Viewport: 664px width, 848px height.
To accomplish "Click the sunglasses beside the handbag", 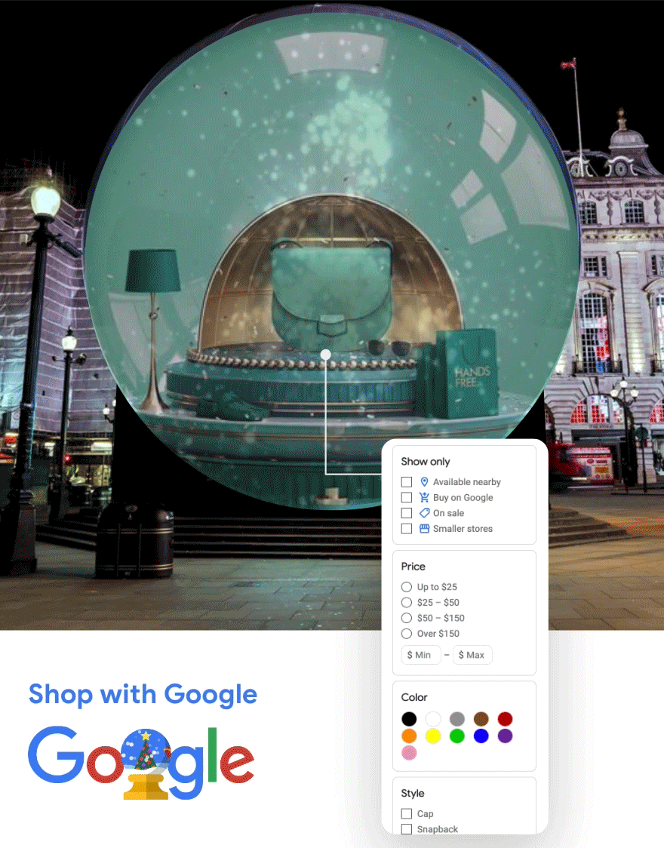I will [x=389, y=348].
